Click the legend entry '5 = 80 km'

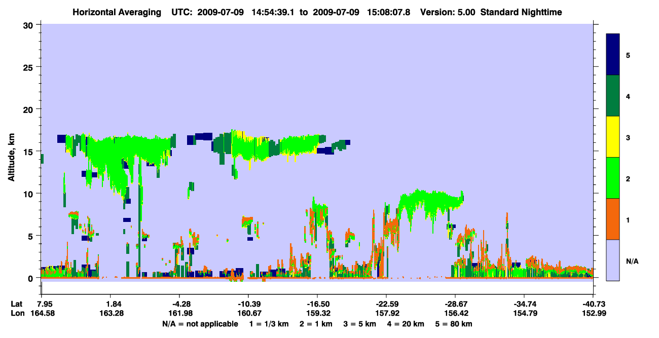(x=454, y=324)
